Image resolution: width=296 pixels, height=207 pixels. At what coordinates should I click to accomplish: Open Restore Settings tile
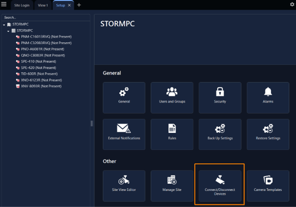[268, 134]
